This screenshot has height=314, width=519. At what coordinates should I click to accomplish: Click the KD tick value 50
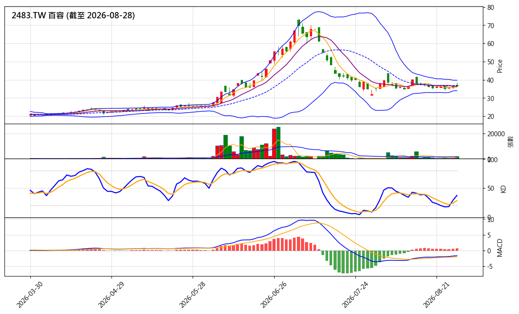490,188
